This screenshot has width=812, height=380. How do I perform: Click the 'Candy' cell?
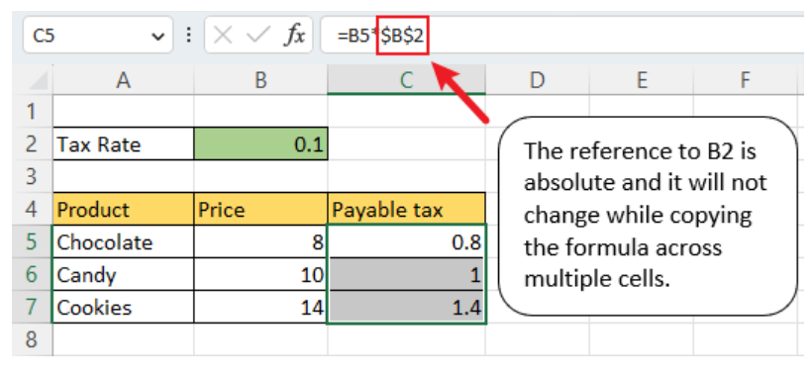click(123, 274)
